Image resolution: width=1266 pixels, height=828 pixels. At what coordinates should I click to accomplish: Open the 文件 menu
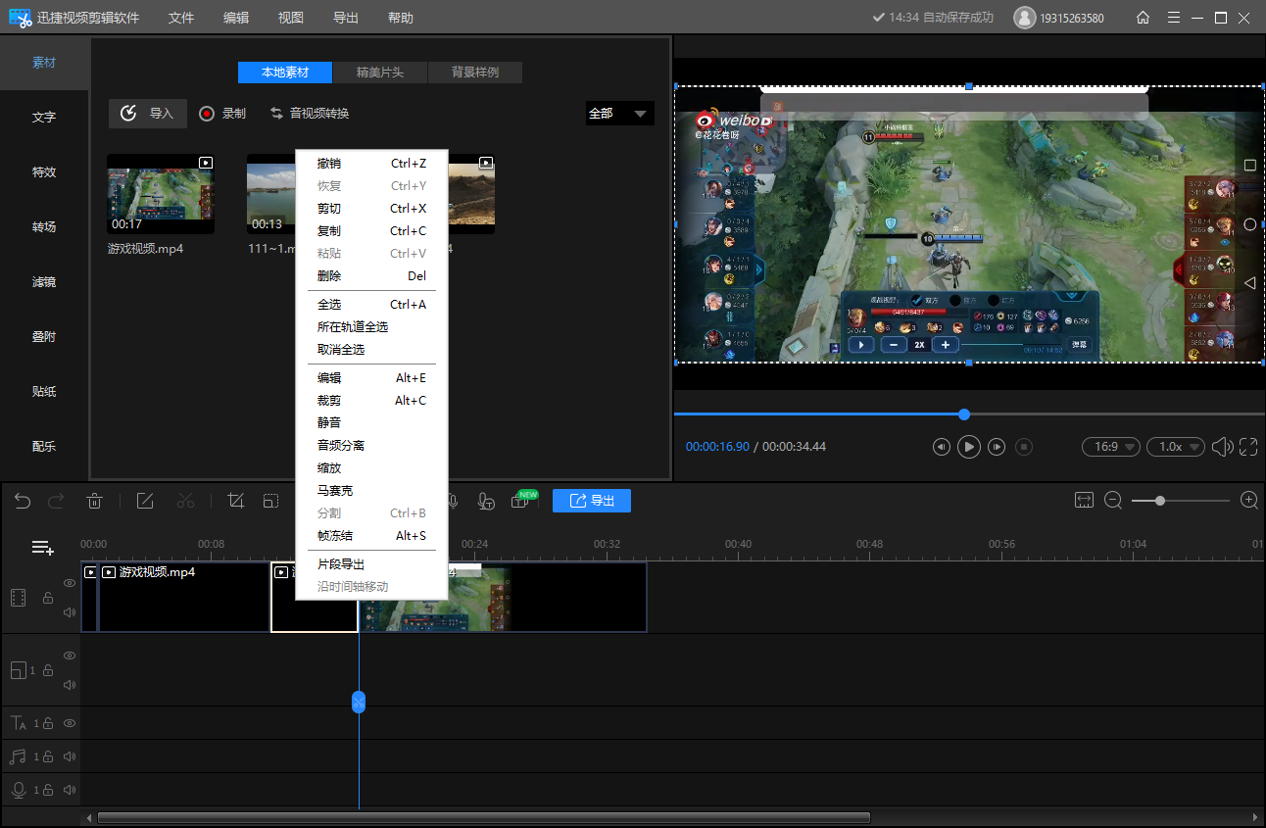181,18
